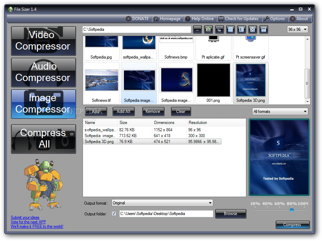Select the softpedia_wallpa... row in file list
This screenshot has width=322, height=241.
[x=152, y=130]
